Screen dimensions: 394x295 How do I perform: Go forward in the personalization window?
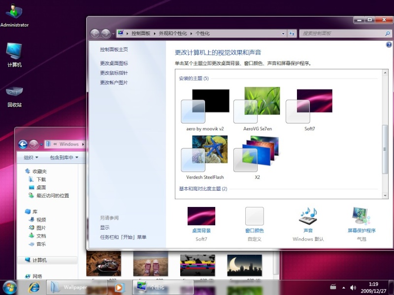105,33
